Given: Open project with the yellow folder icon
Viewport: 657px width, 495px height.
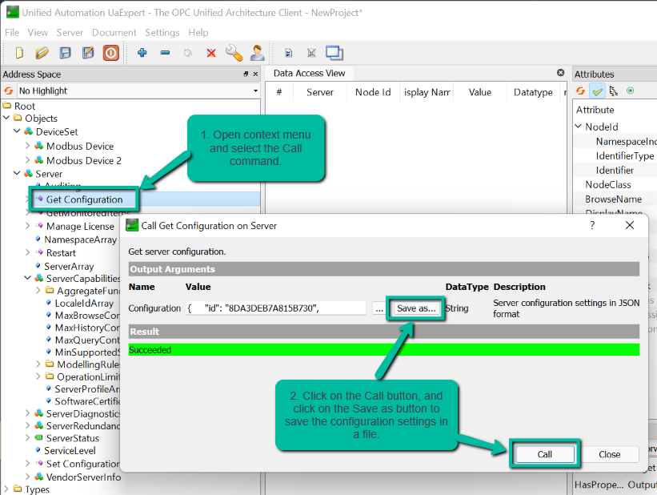Looking at the screenshot, I should pos(42,53).
